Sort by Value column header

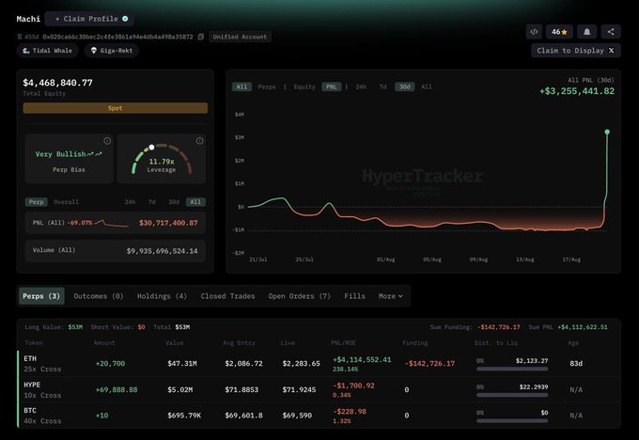click(x=175, y=343)
